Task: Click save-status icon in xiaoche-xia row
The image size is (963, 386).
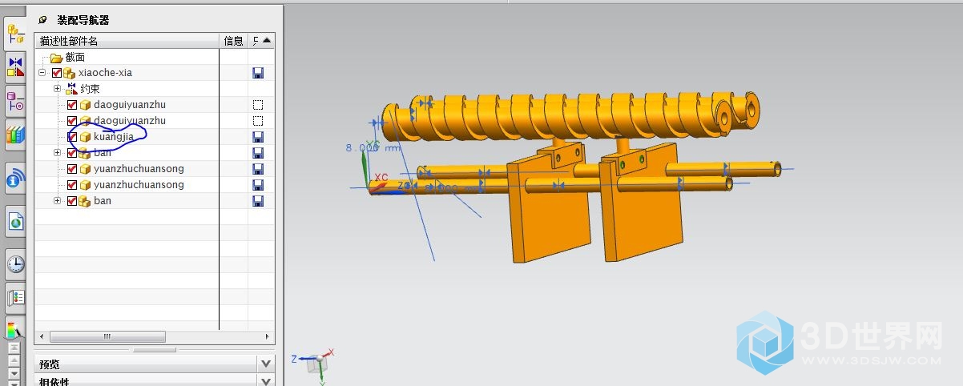Action: pos(258,73)
